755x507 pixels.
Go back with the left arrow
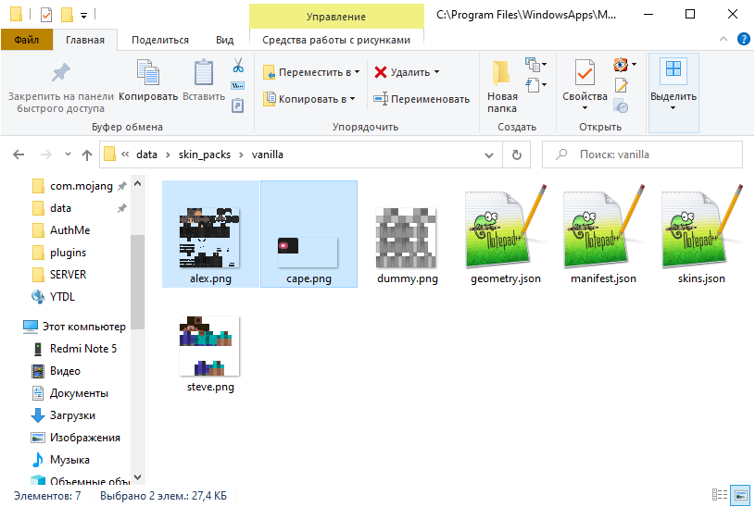[x=19, y=155]
